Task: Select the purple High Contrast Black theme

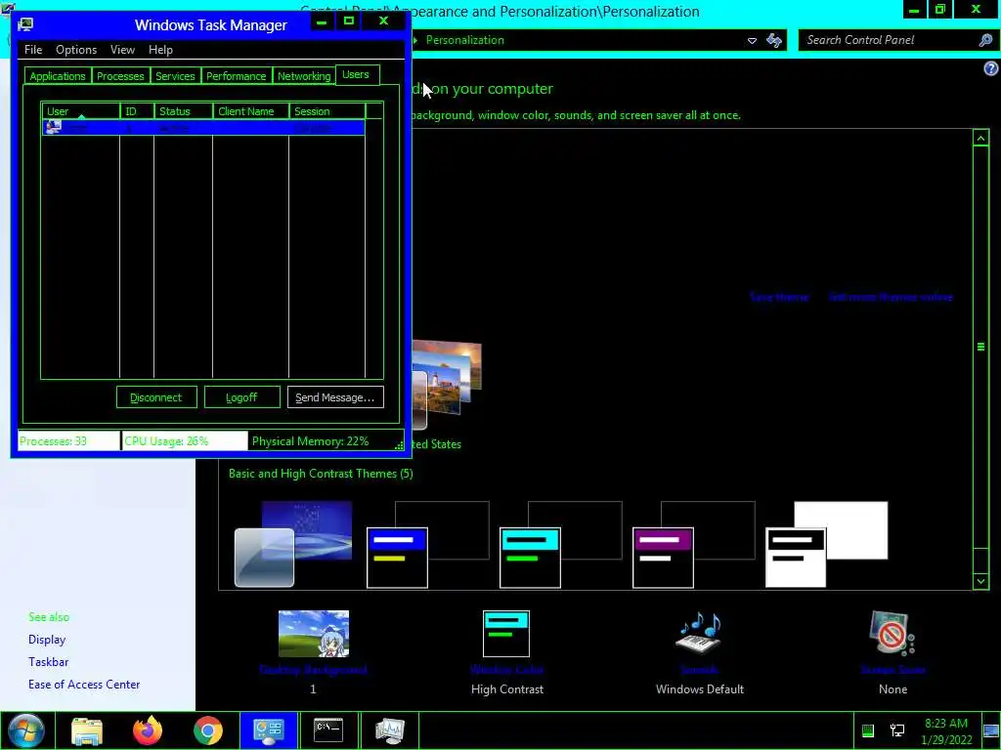Action: (x=693, y=543)
